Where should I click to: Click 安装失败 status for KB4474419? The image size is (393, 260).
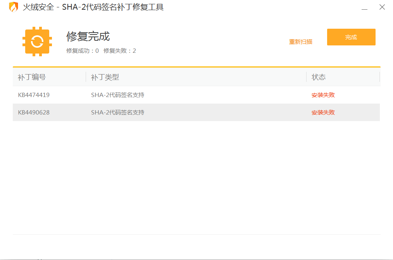point(323,95)
